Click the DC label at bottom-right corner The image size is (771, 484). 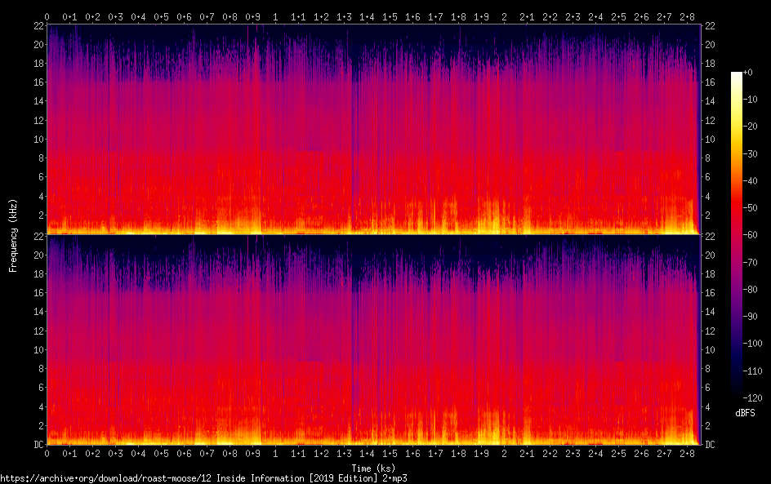coord(710,445)
